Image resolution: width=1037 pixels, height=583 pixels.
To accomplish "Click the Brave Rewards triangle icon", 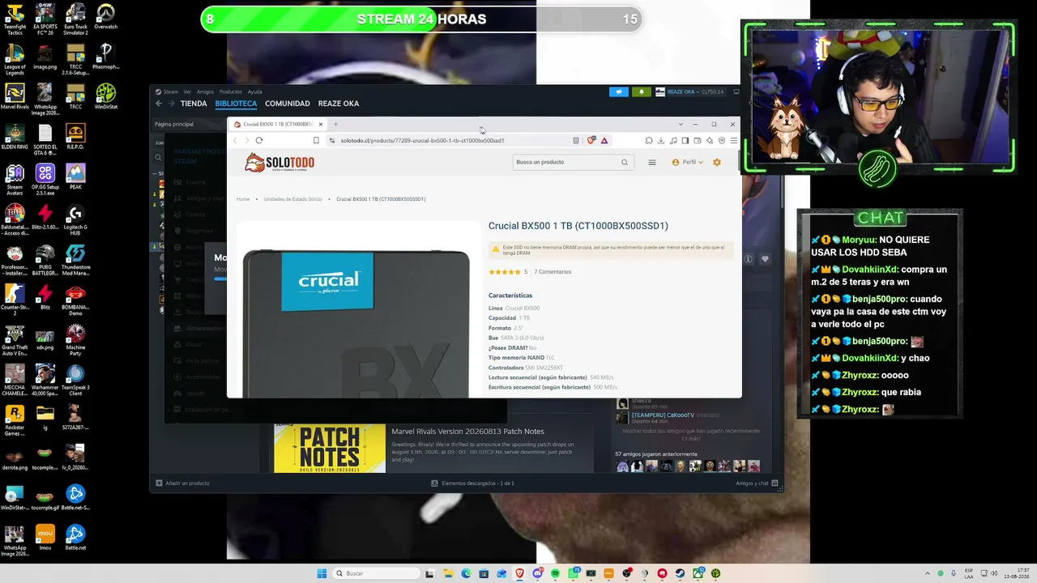I will coord(604,140).
